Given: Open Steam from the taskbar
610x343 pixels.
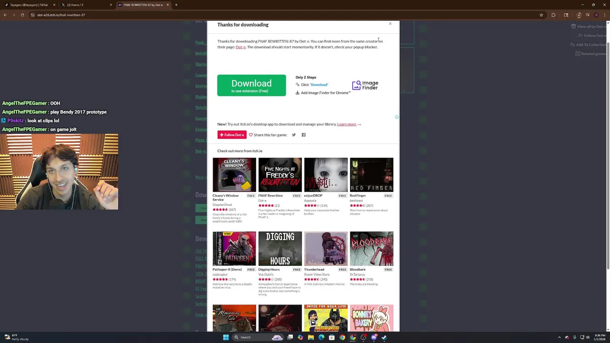Looking at the screenshot, I should [384, 337].
